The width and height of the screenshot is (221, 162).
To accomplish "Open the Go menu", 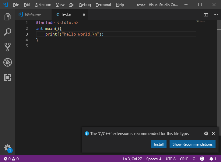I will [72, 5].
